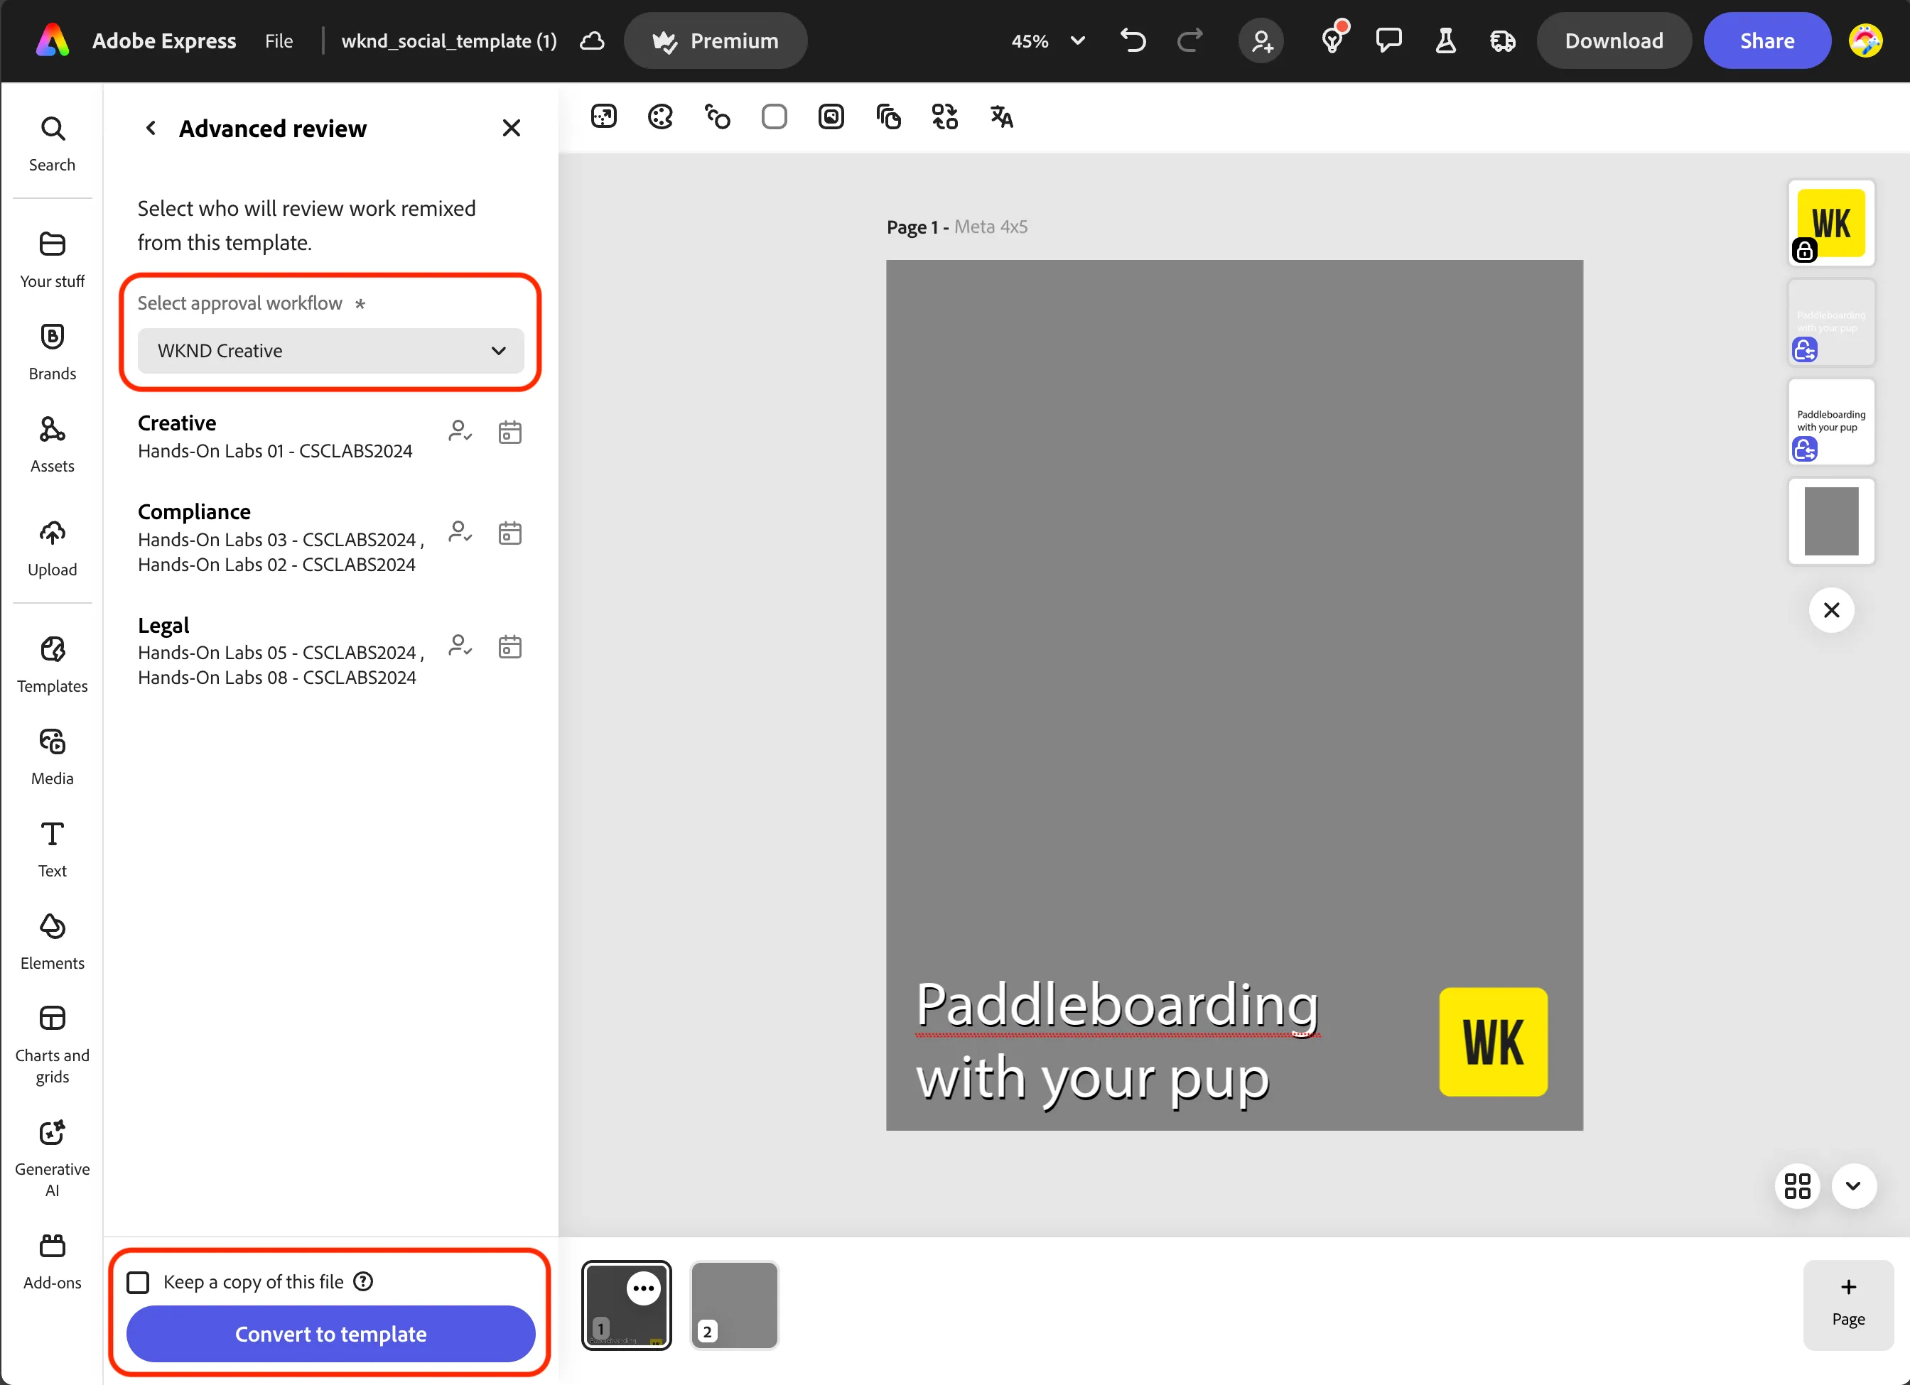Click the resize icon in the top toolbar

pos(604,116)
